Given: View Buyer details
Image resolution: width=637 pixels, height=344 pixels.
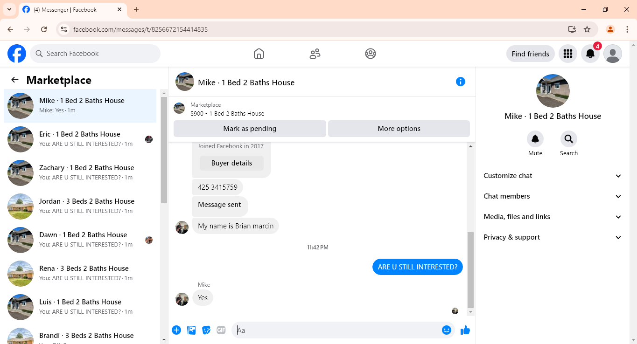Looking at the screenshot, I should click(231, 163).
